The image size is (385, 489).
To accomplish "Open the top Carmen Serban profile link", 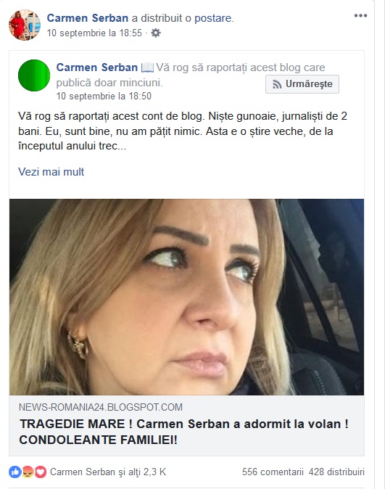I will click(88, 18).
